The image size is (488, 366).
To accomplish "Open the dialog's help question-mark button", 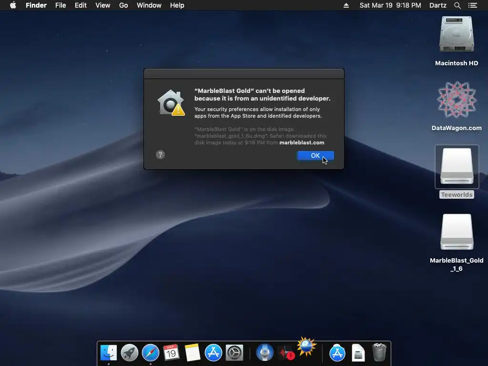I will pyautogui.click(x=160, y=155).
